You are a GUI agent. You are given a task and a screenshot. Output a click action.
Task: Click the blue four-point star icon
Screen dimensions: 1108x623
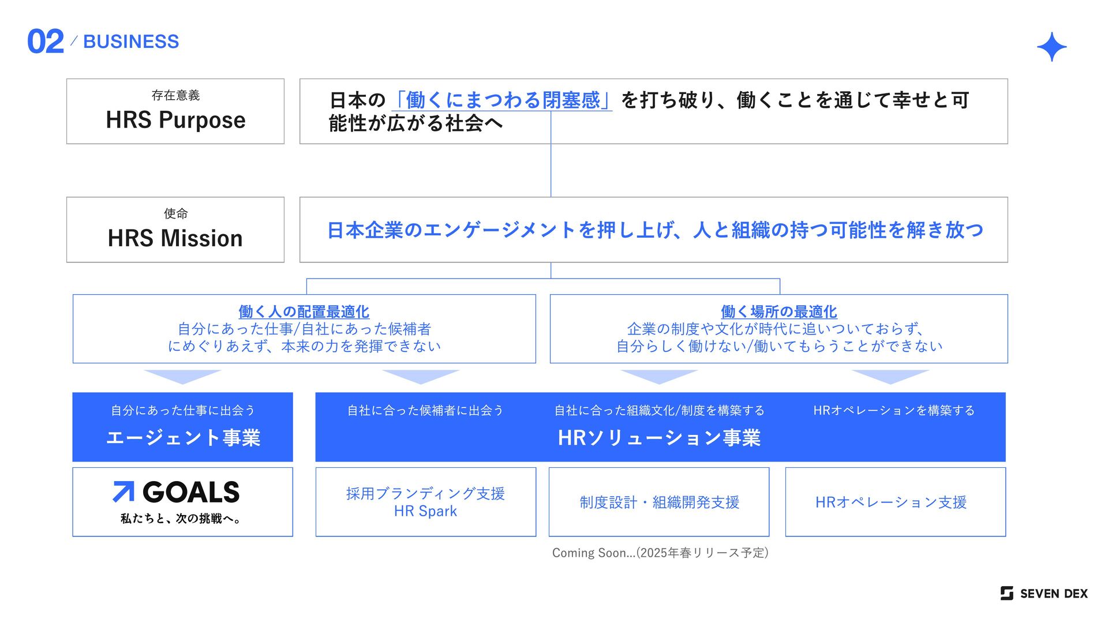(x=1051, y=47)
